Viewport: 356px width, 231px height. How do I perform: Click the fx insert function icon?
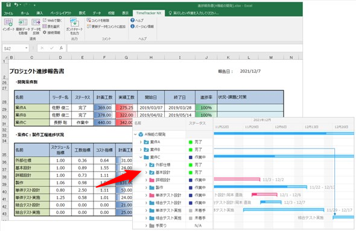coord(61,48)
